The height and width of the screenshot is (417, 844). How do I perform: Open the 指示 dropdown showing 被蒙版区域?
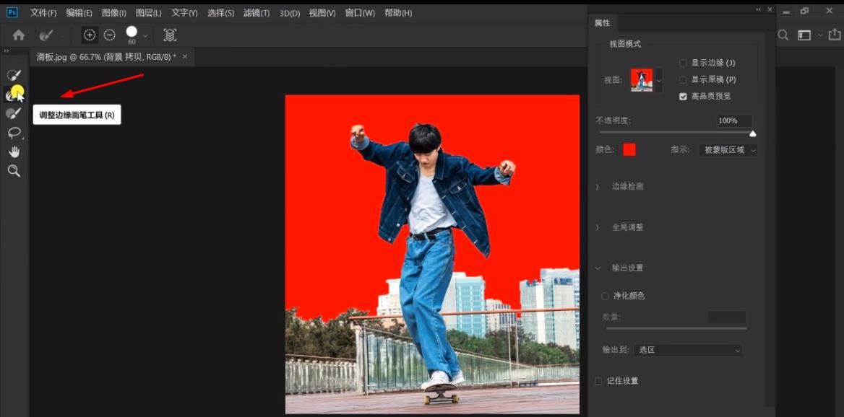728,150
